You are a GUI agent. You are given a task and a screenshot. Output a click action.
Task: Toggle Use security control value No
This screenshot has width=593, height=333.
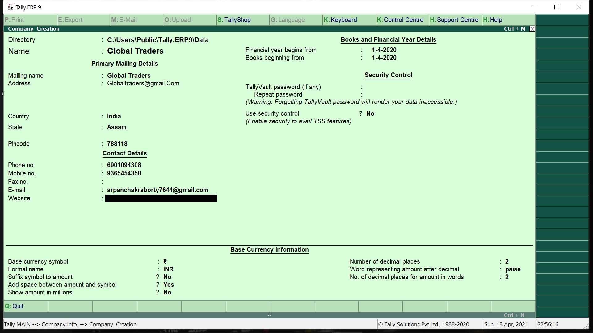(370, 113)
